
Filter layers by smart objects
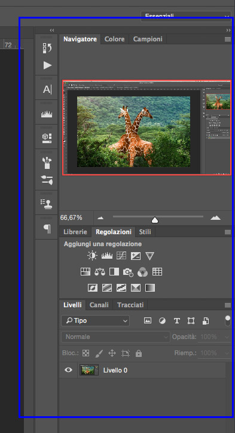click(x=206, y=320)
